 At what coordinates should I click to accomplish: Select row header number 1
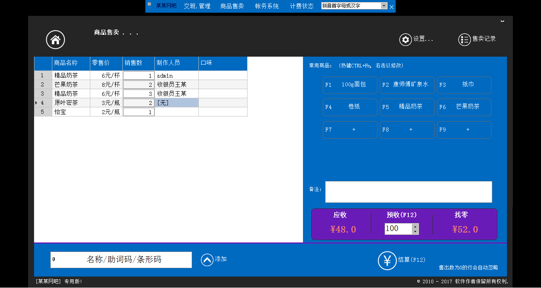tap(43, 75)
